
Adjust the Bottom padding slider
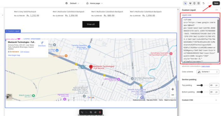tap(202, 92)
